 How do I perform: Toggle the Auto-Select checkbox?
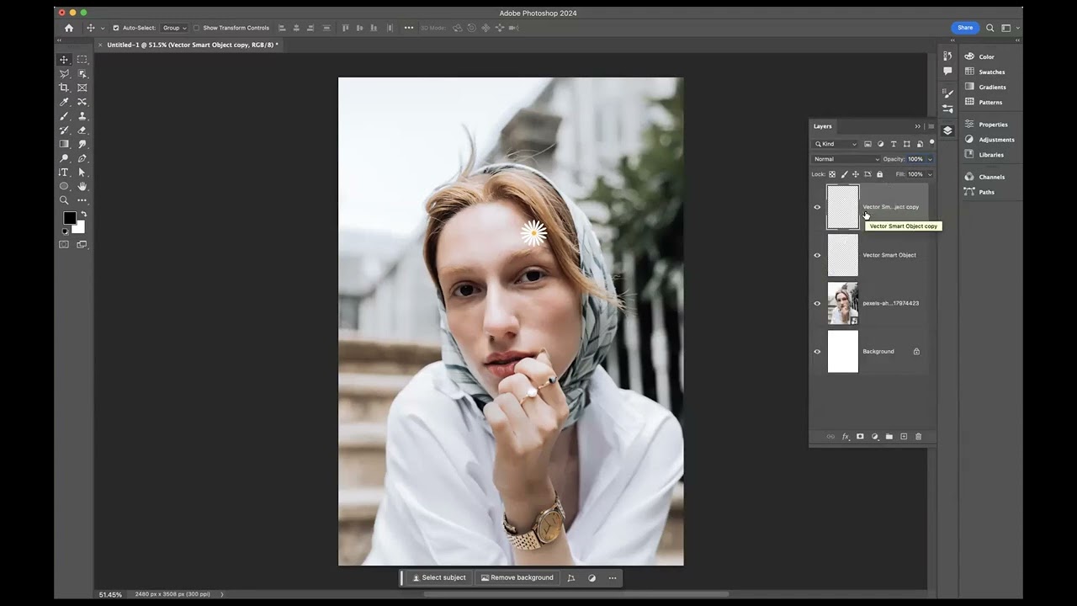coord(116,28)
